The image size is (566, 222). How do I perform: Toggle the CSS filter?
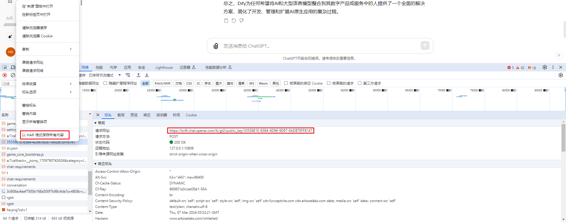pos(189,83)
